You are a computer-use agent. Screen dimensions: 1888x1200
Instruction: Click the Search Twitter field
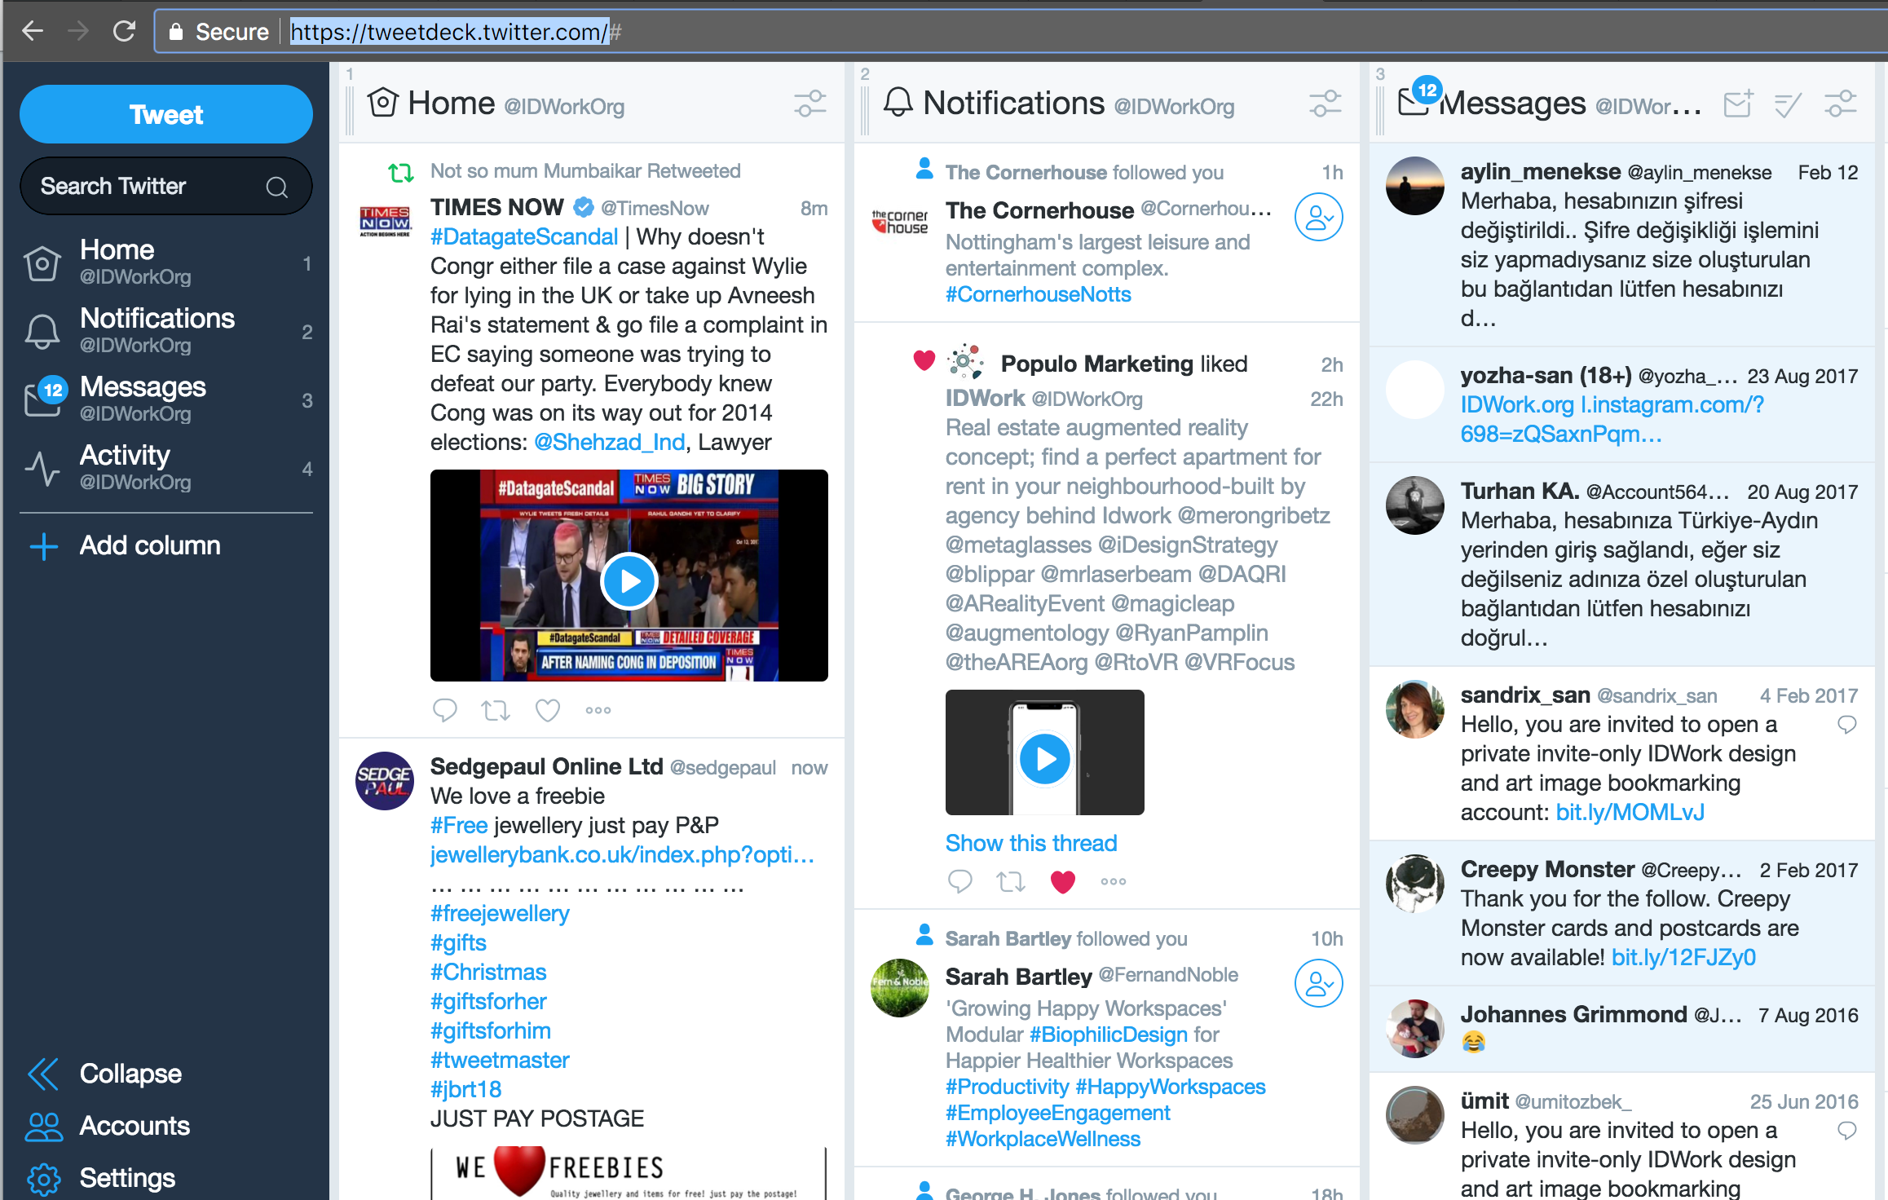166,187
